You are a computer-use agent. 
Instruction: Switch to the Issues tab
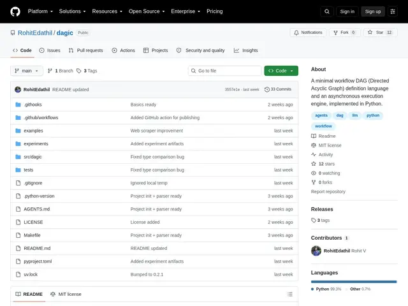pos(50,50)
